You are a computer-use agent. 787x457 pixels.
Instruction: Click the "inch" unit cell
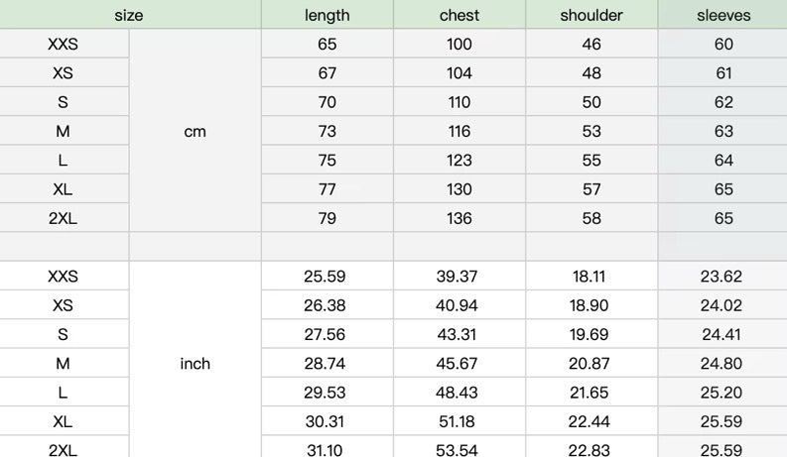click(x=196, y=364)
